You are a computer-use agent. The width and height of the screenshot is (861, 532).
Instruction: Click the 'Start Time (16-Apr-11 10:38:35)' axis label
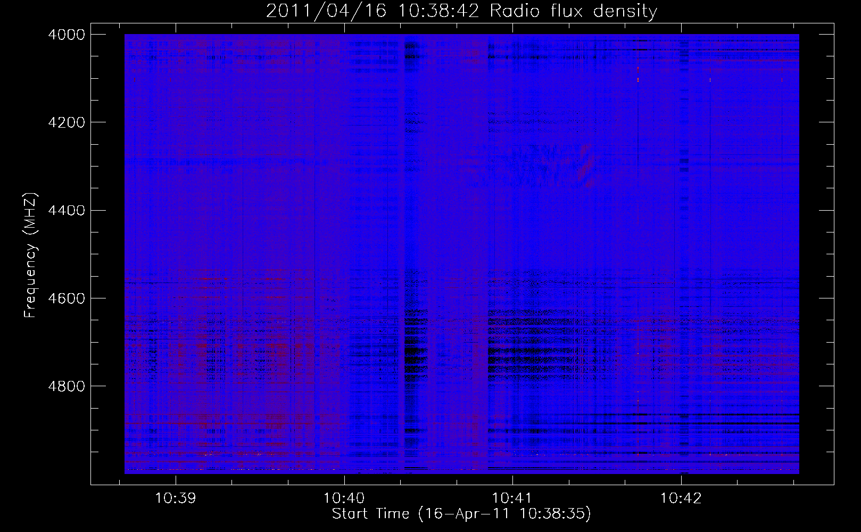[x=461, y=514]
